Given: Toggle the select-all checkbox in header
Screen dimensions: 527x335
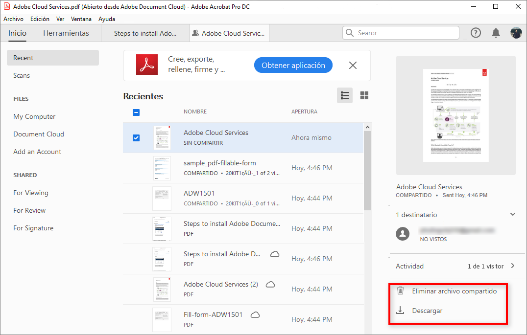Looking at the screenshot, I should [x=136, y=112].
